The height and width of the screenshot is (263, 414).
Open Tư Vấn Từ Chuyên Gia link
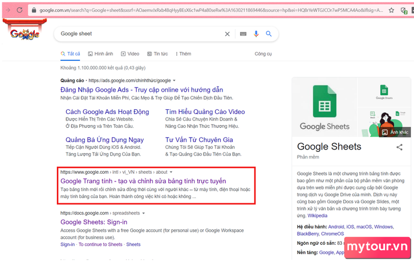(x=199, y=140)
